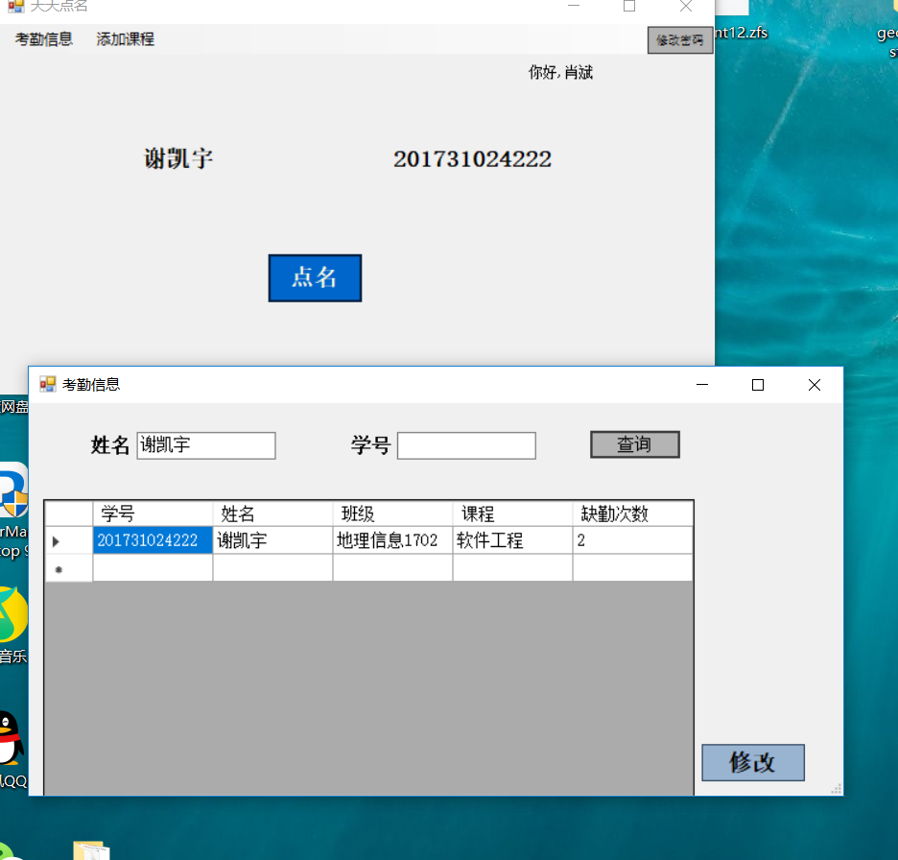
Task: Click the 姓名 column header
Action: click(272, 514)
